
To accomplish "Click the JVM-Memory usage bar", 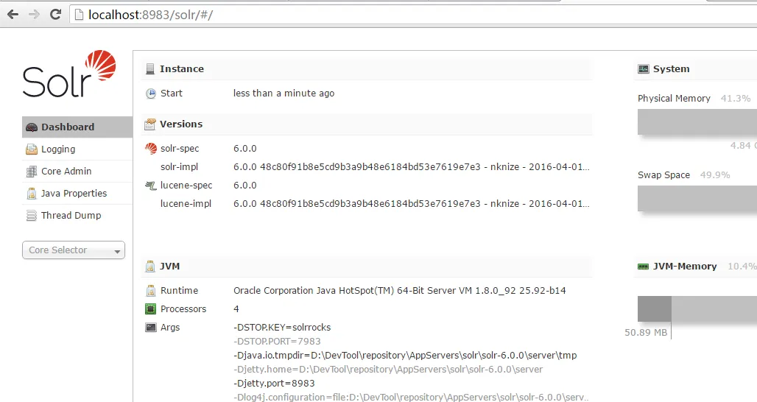I will pos(697,308).
